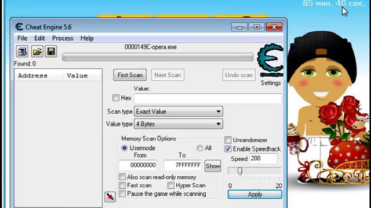Screen dimensions: 371x208
Task: Click the From address field 00000000
Action: (138, 165)
